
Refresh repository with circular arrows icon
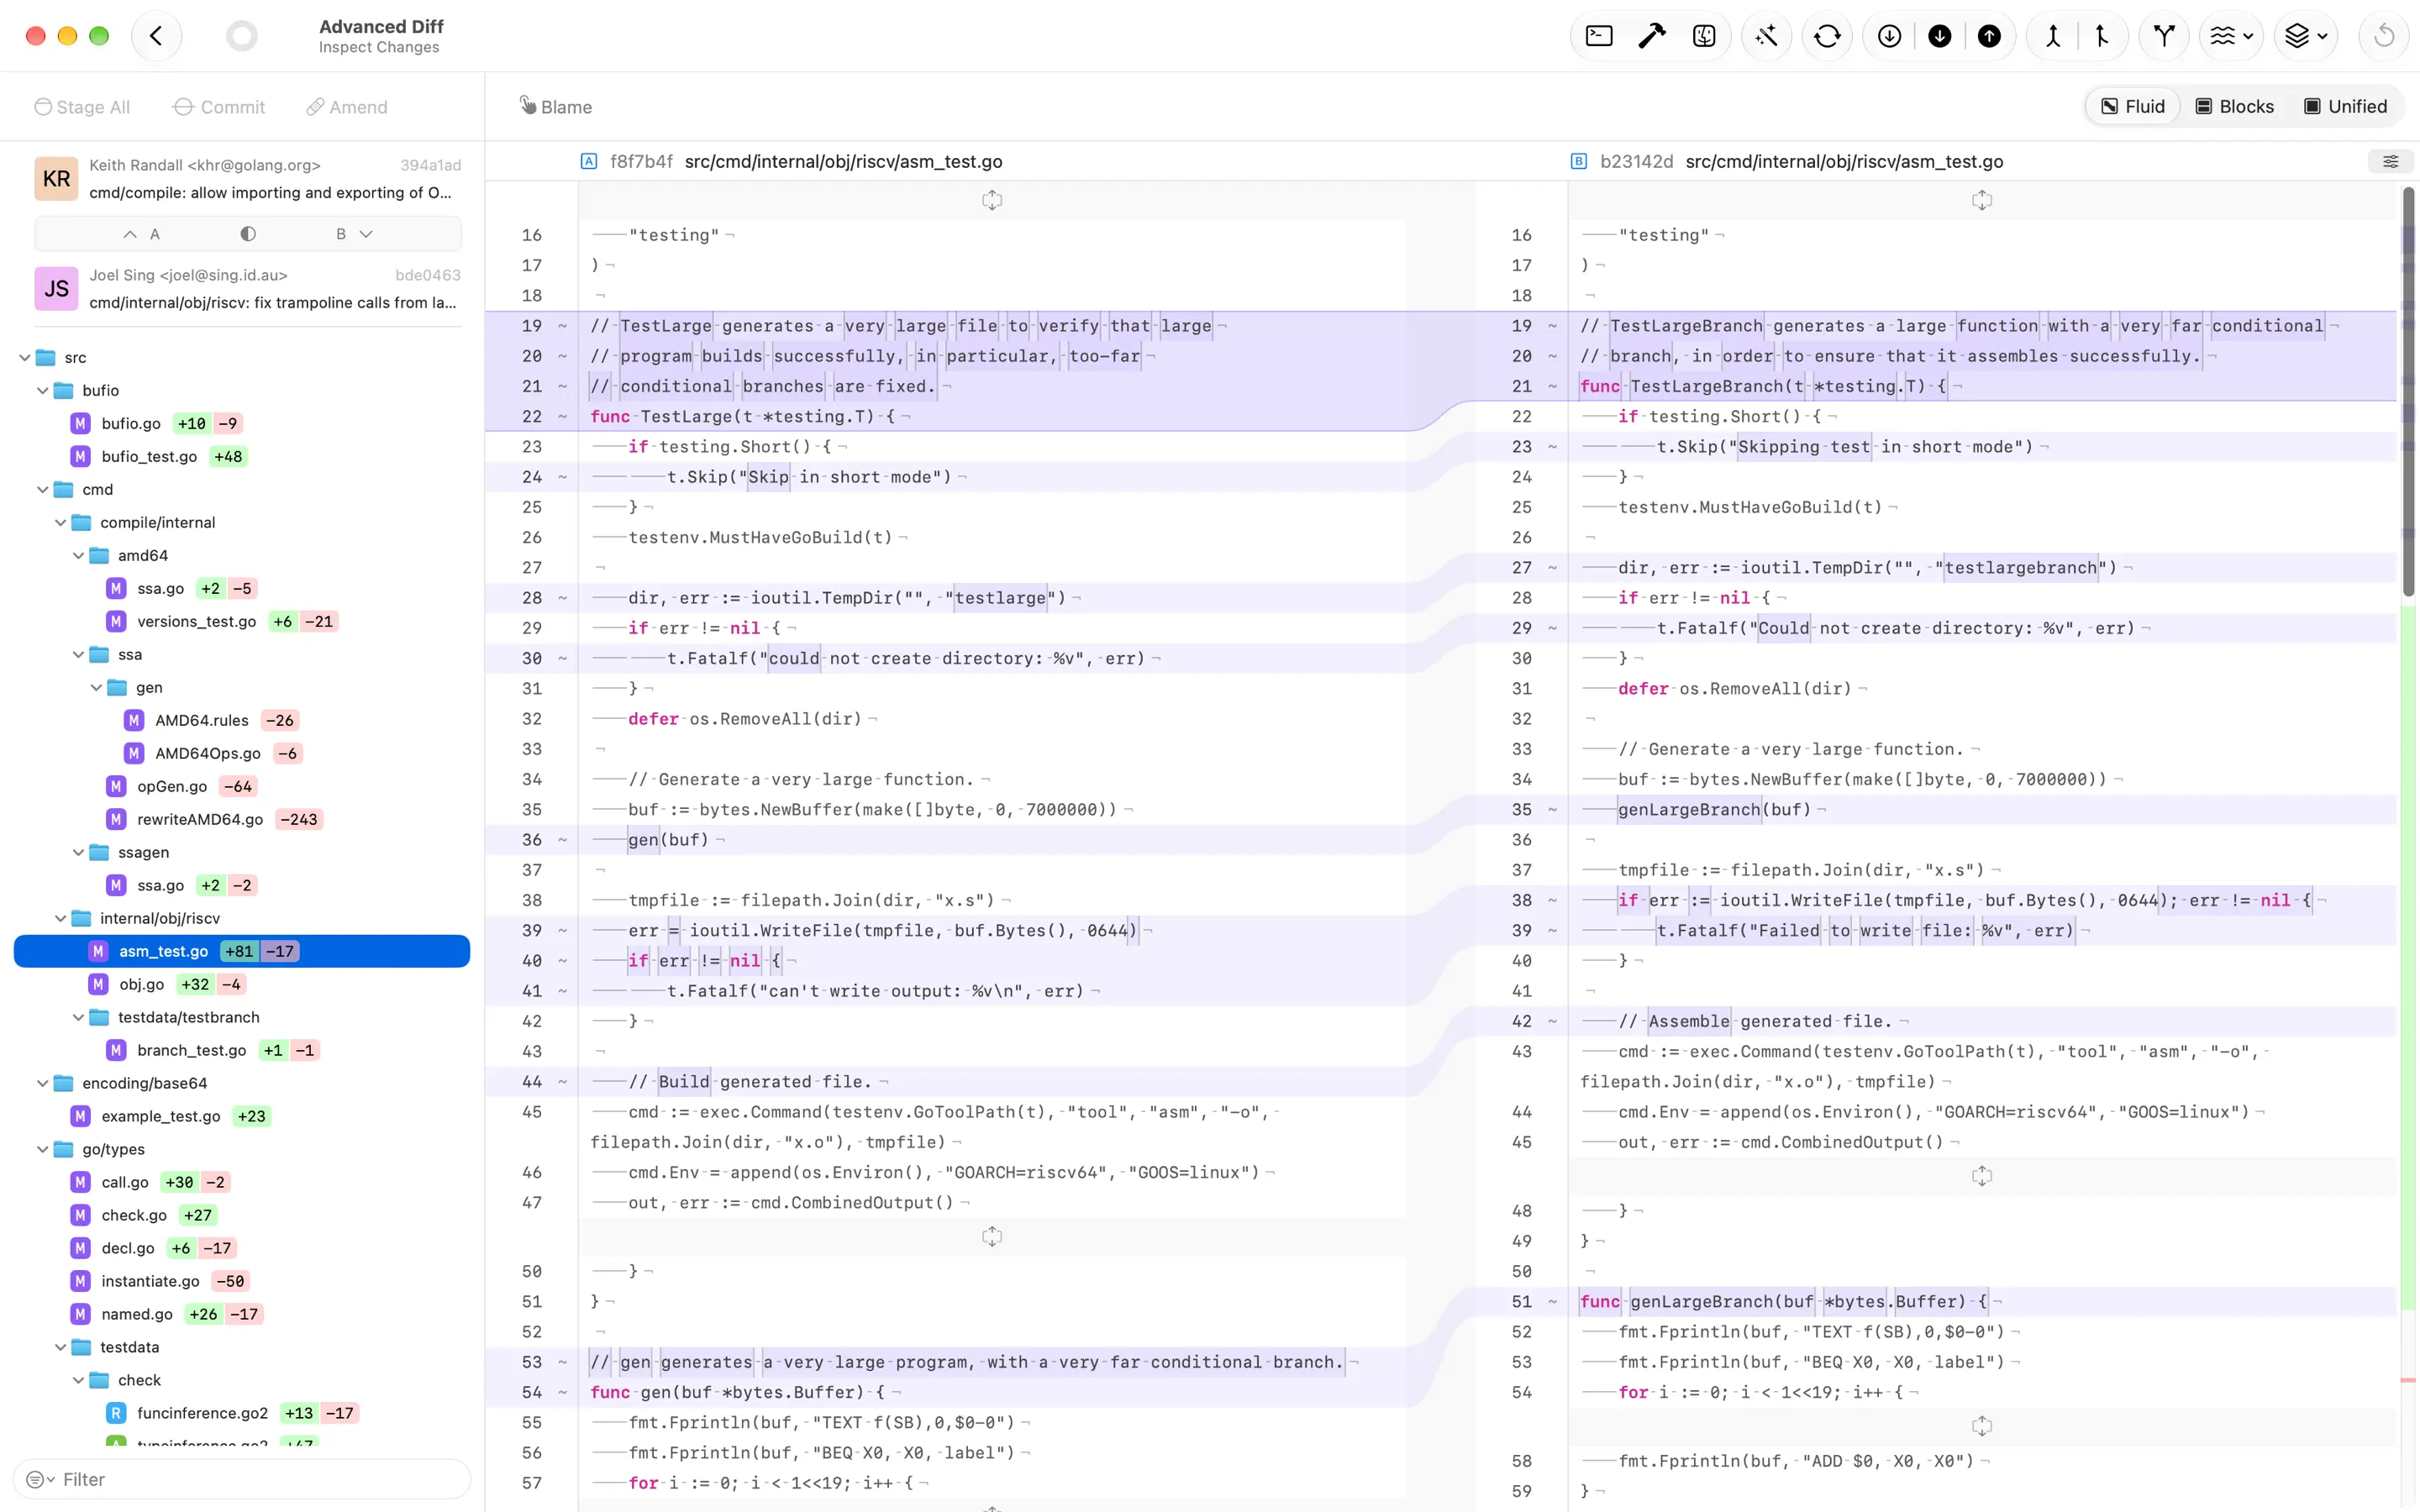(x=1827, y=36)
